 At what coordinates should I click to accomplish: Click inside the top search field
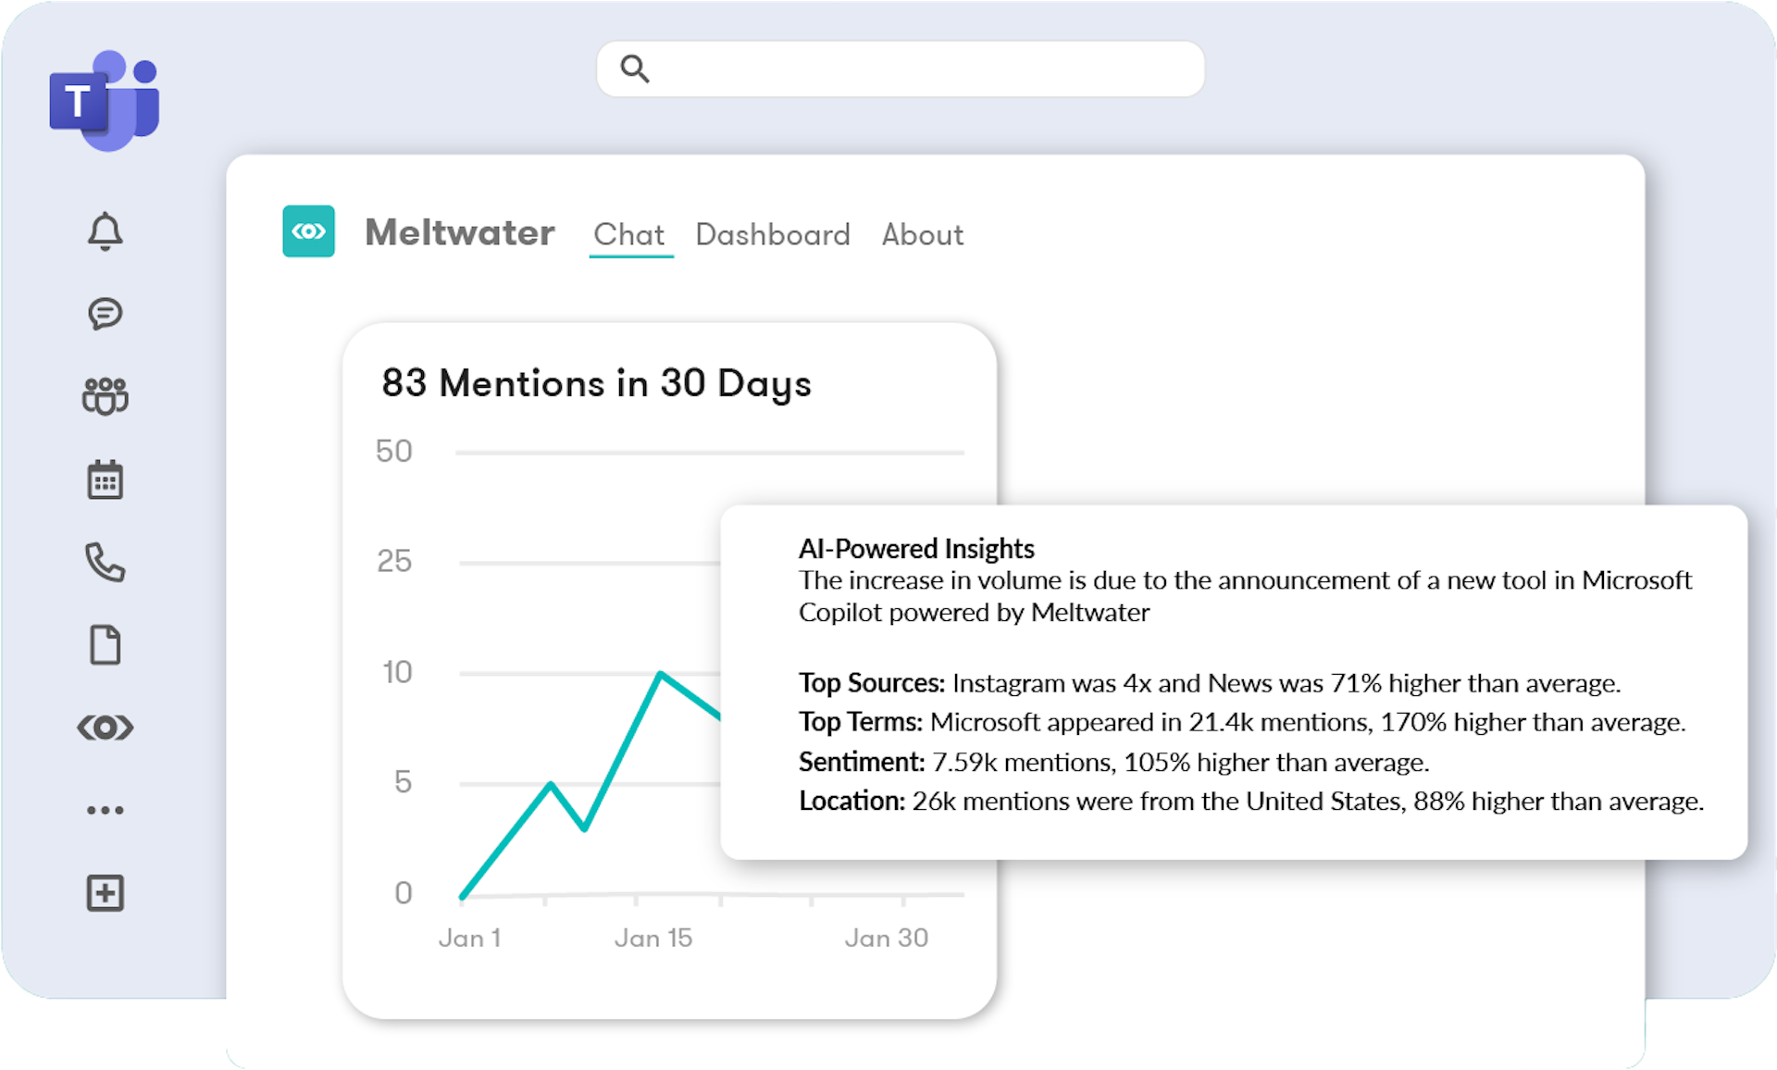pyautogui.click(x=926, y=68)
